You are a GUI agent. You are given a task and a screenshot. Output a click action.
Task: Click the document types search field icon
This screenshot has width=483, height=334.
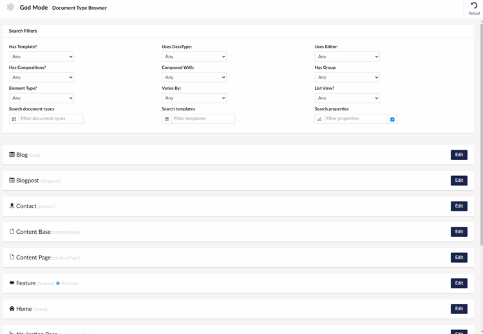click(14, 119)
